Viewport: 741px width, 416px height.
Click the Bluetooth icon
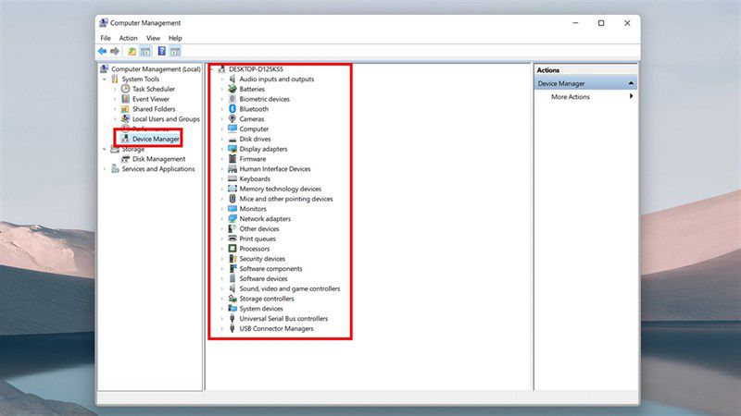[232, 108]
